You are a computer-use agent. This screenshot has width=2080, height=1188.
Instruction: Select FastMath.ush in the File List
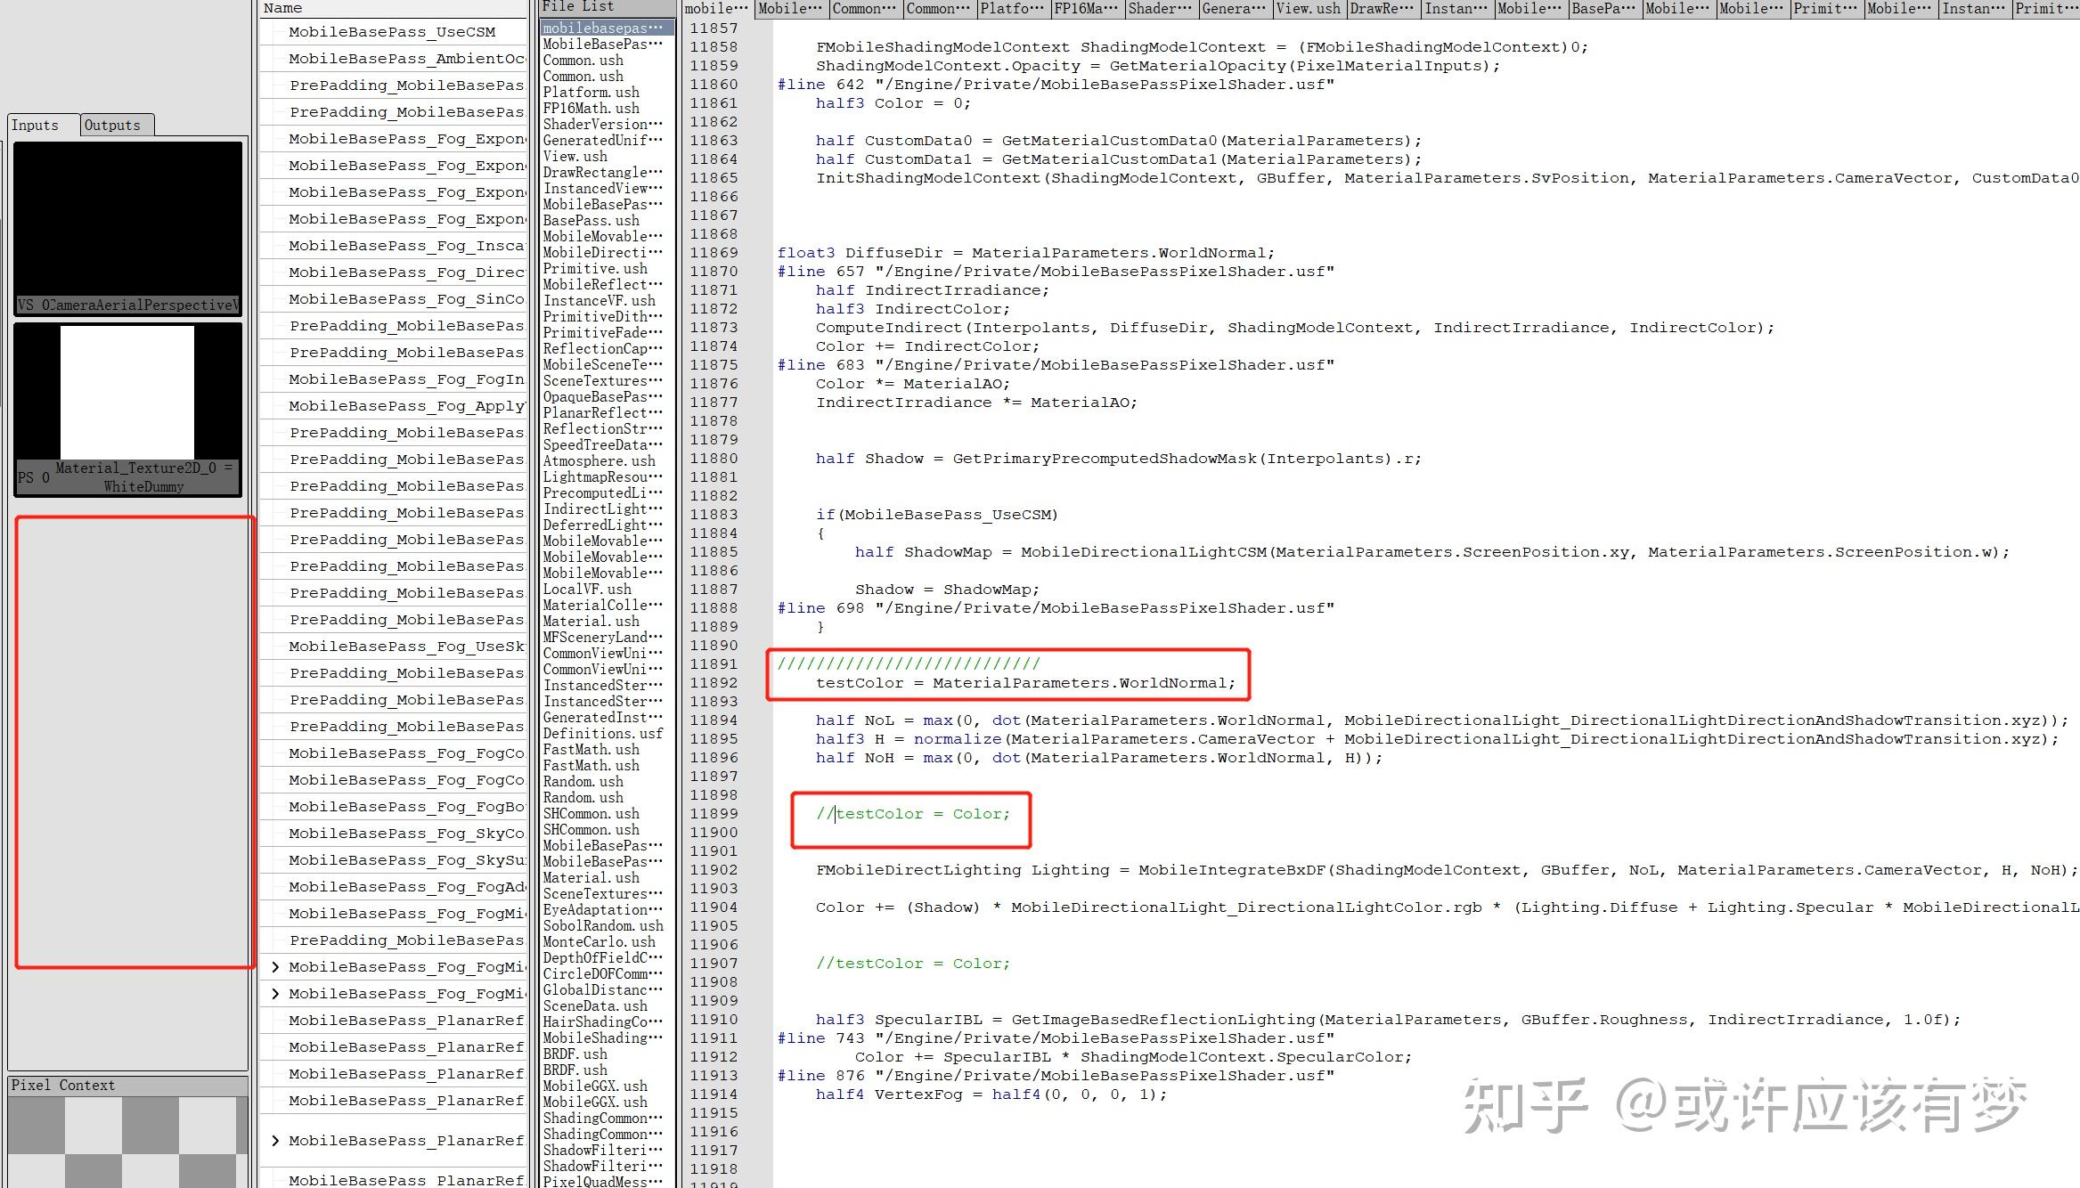click(591, 749)
